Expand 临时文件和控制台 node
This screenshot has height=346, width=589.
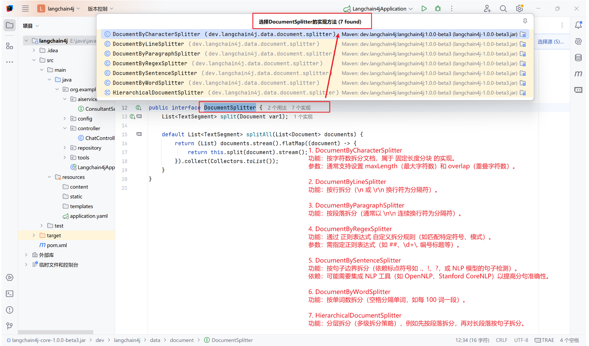point(26,265)
